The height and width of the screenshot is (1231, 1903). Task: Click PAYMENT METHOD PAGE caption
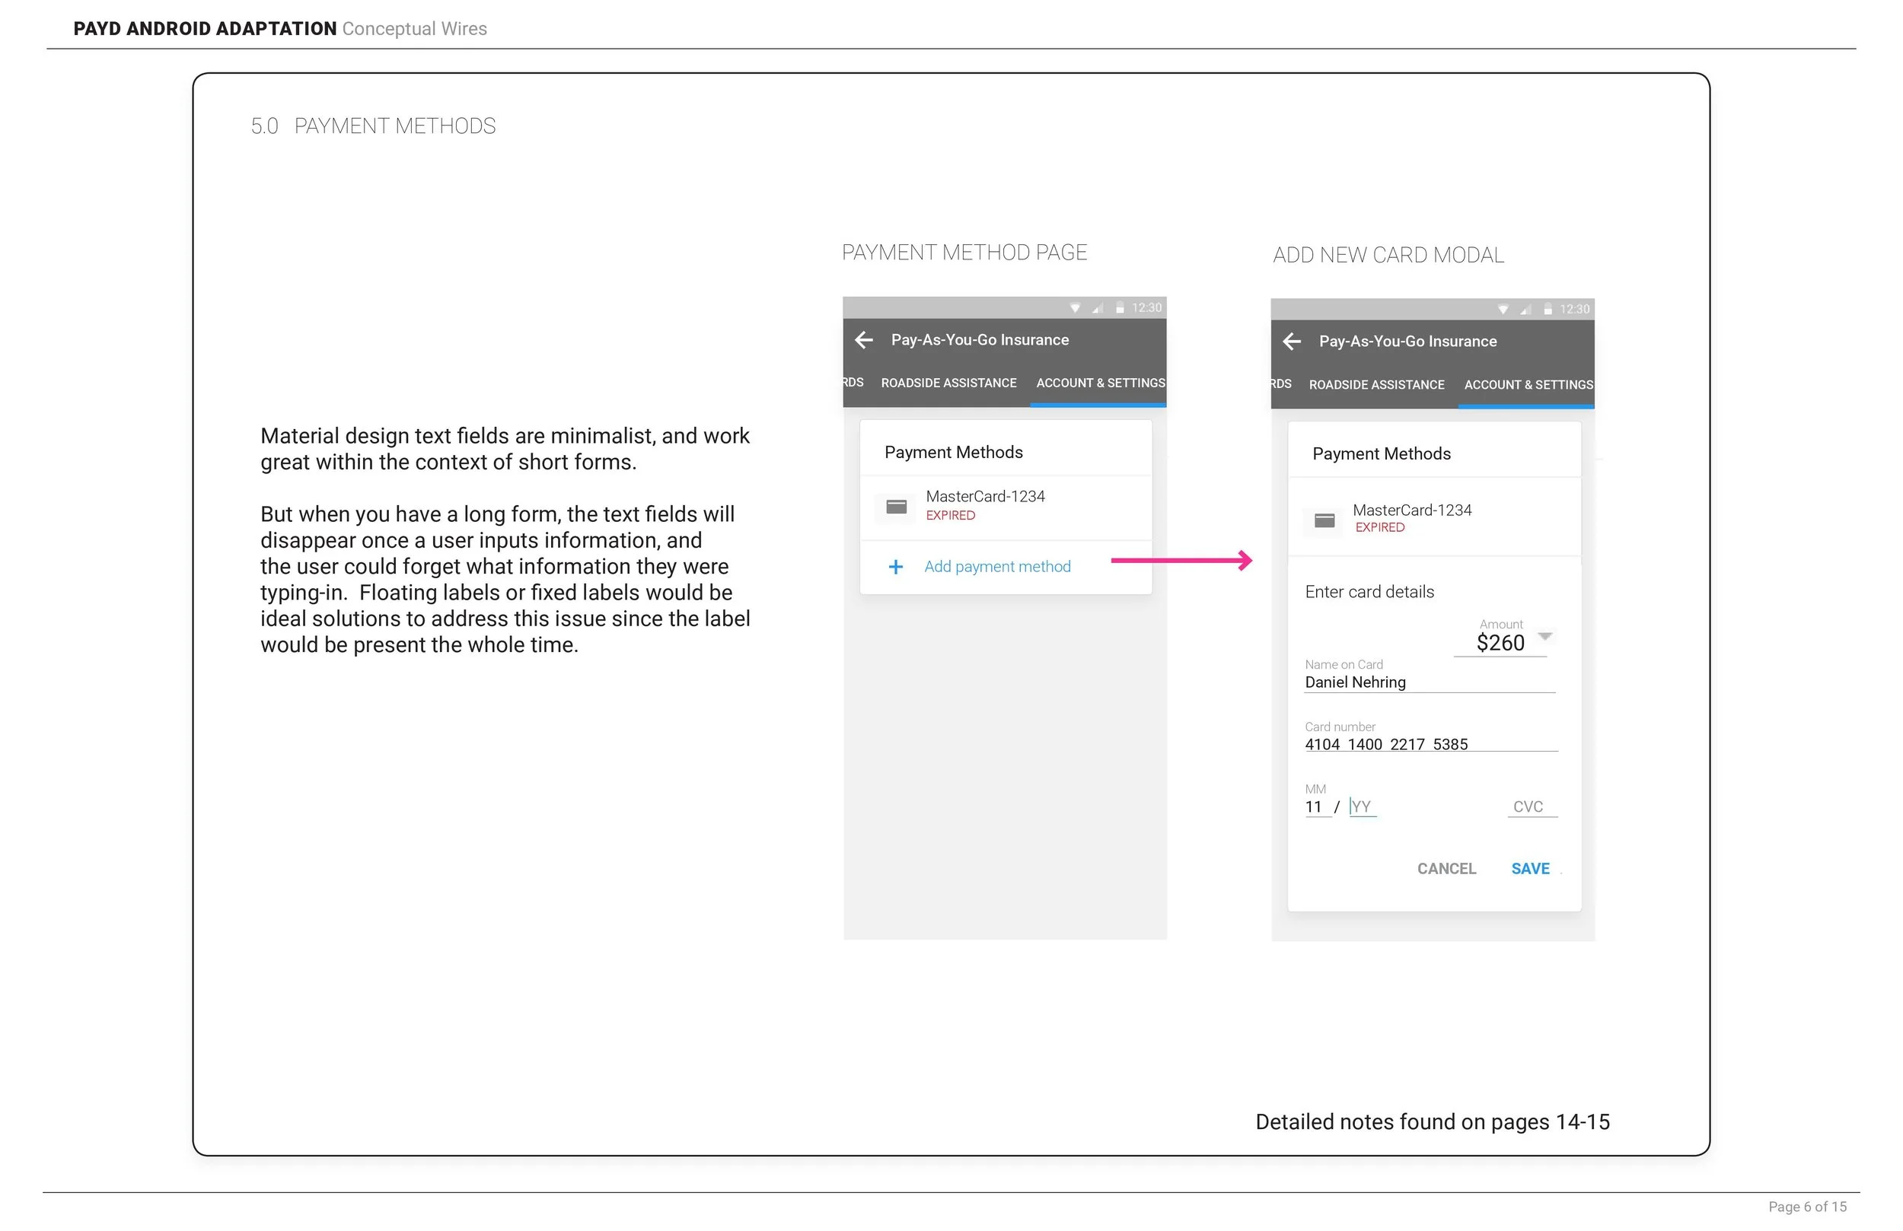[x=964, y=253]
